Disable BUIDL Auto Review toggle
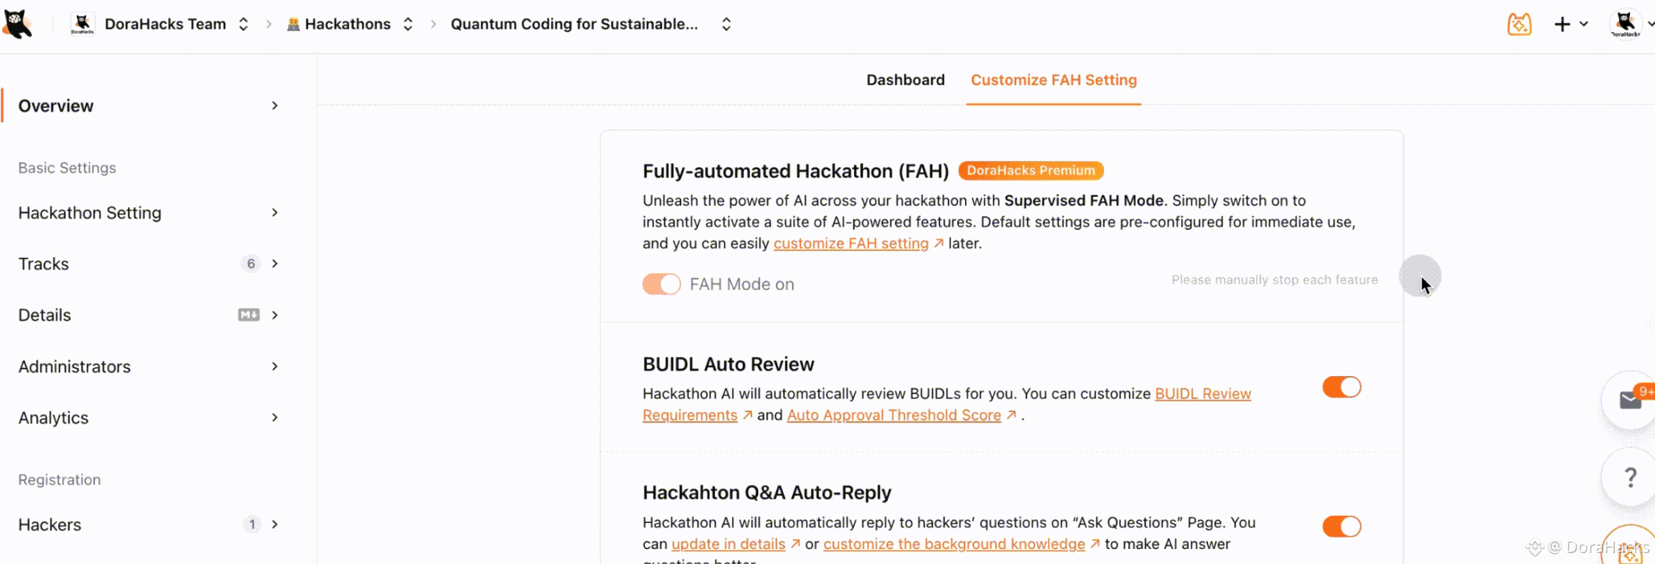Viewport: 1655px width, 564px height. coord(1342,387)
